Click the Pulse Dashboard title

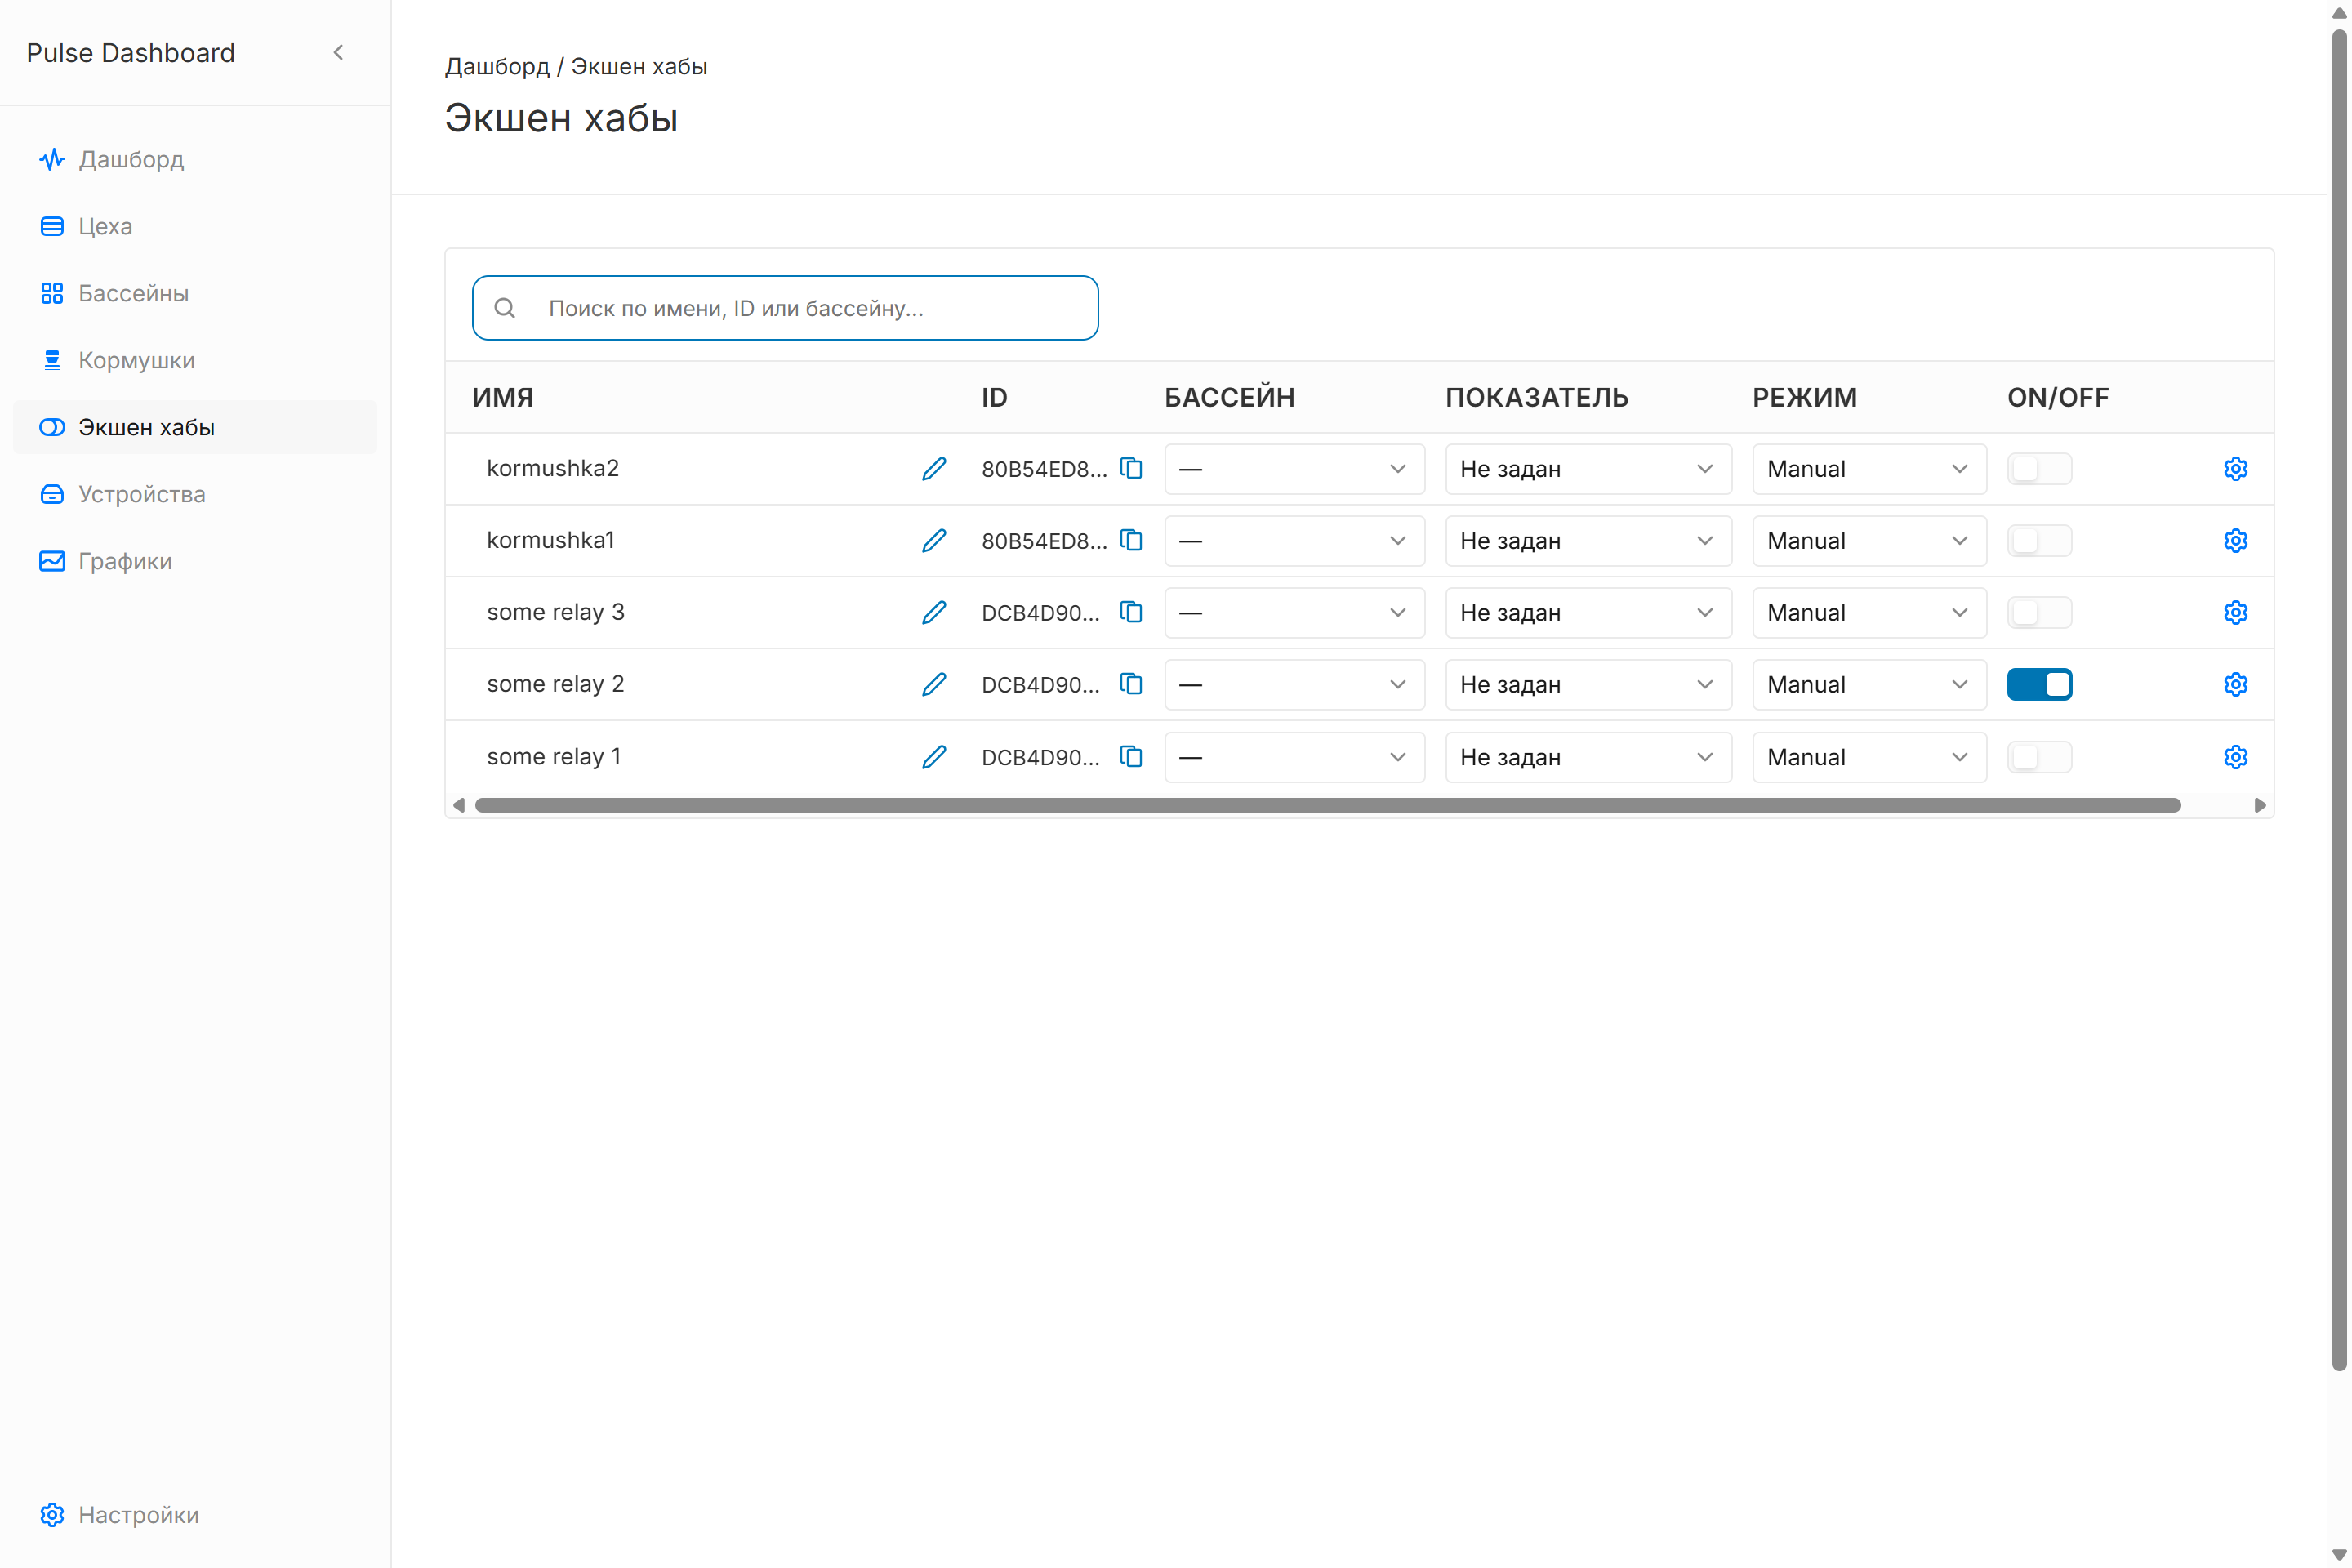[x=131, y=52]
